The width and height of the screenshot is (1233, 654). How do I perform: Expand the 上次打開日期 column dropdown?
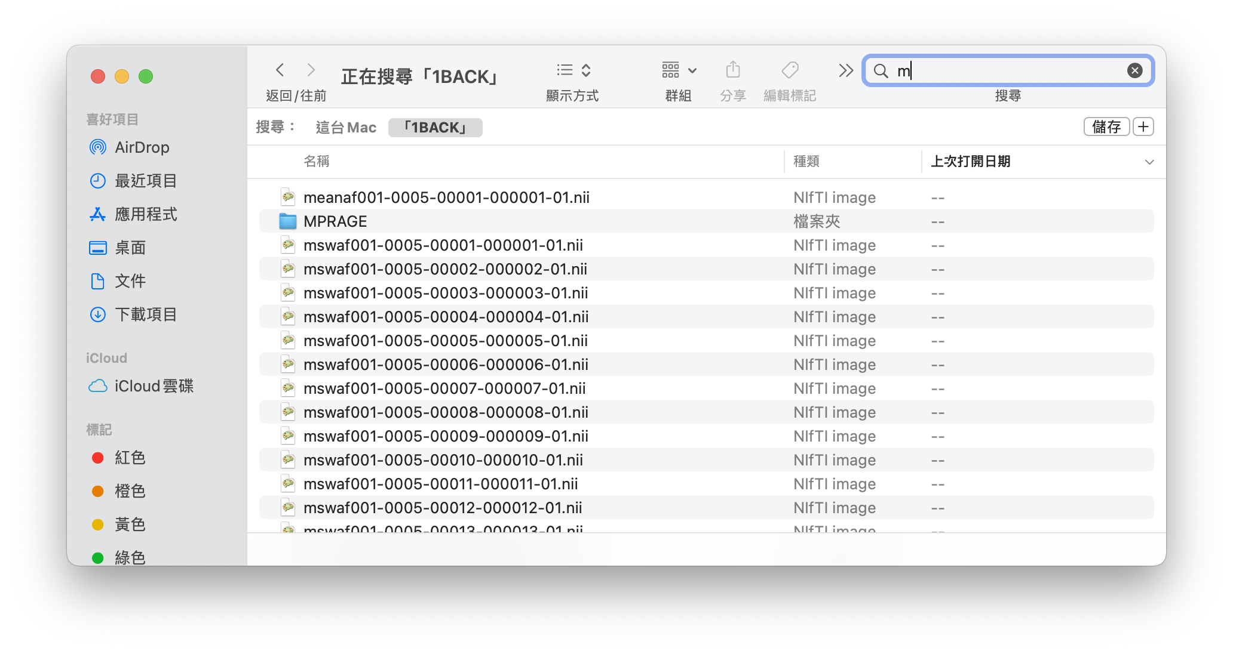pos(1151,161)
